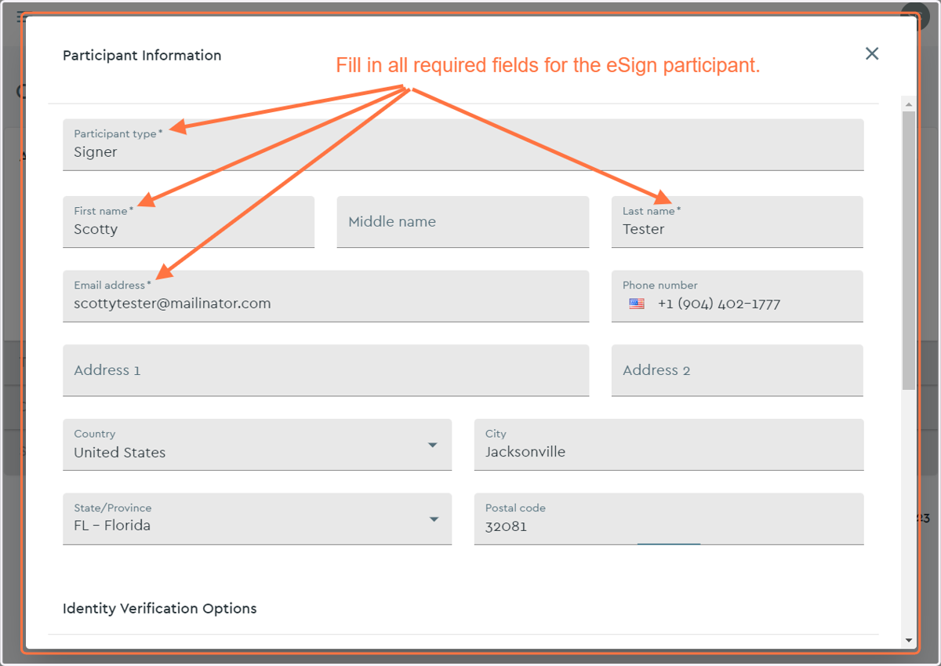The height and width of the screenshot is (666, 941).
Task: Click the City field
Action: 669,445
